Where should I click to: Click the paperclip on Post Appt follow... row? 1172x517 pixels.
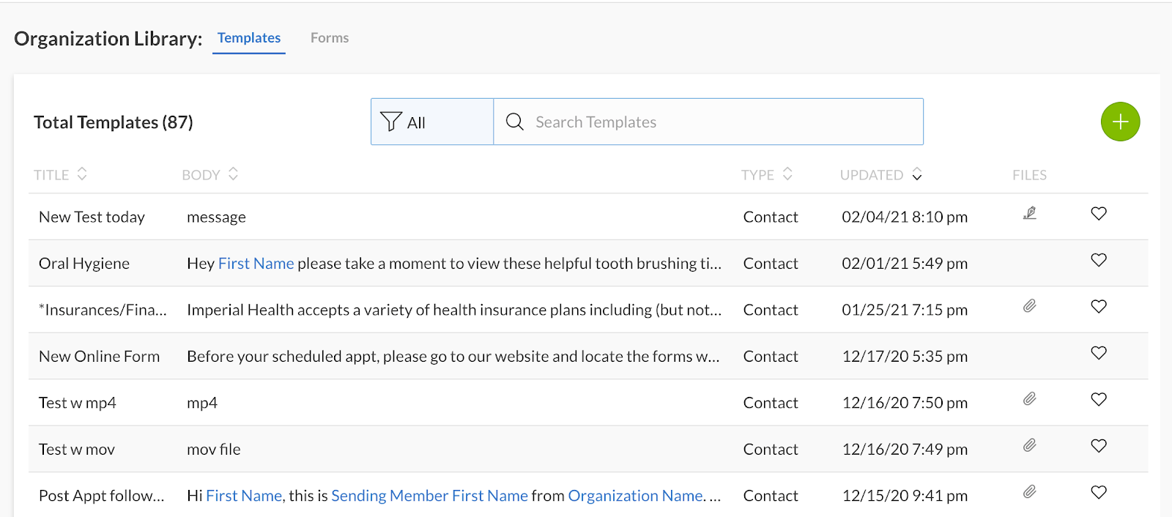click(x=1029, y=491)
